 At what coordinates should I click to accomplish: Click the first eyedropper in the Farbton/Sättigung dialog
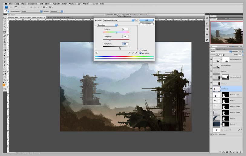point(130,53)
